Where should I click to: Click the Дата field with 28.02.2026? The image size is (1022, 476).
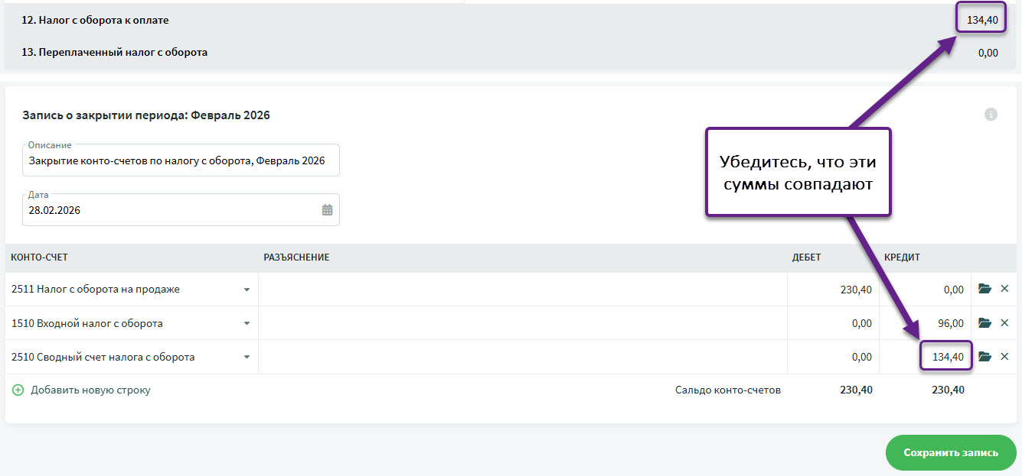point(168,210)
